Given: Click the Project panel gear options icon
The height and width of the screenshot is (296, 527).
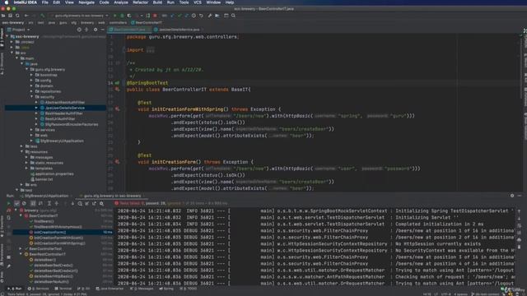Looking at the screenshot, I should (96, 30).
